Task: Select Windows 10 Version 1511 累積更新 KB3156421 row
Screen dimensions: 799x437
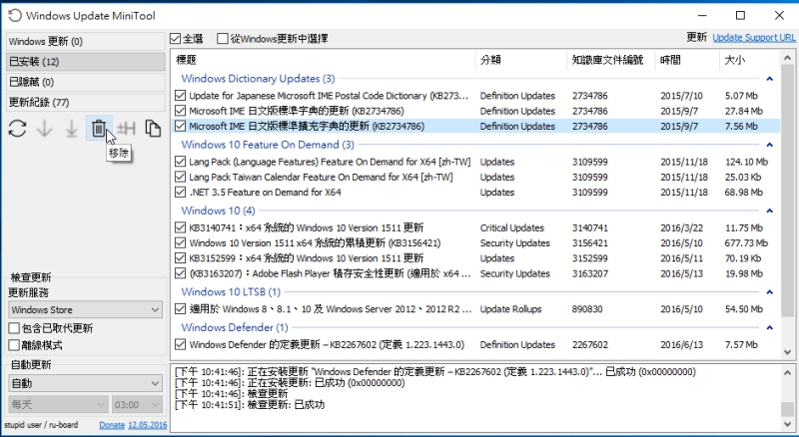Action: tap(475, 243)
